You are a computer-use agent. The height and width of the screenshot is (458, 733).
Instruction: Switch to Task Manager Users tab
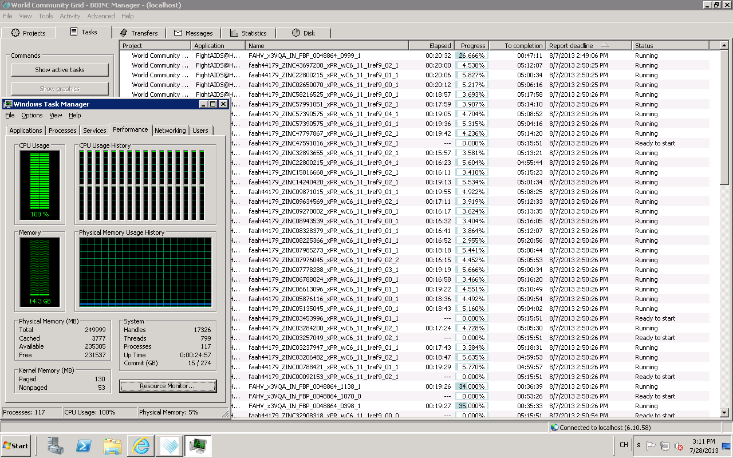(200, 131)
